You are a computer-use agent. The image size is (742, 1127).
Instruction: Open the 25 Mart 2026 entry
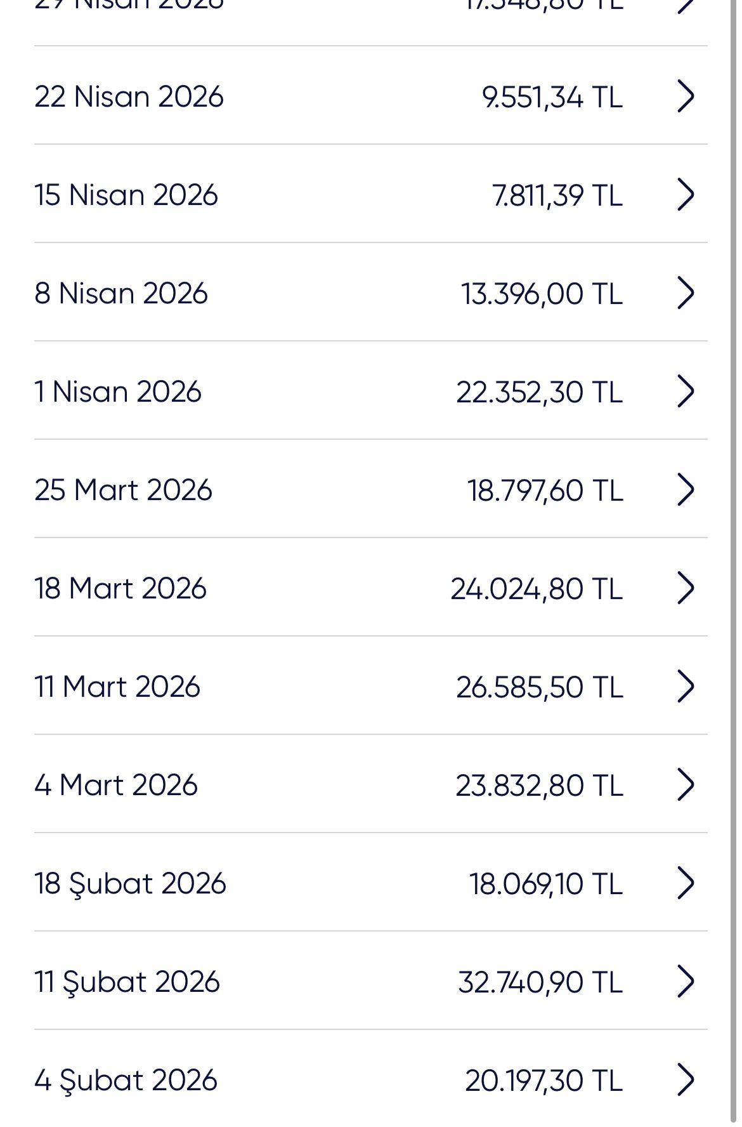click(371, 490)
